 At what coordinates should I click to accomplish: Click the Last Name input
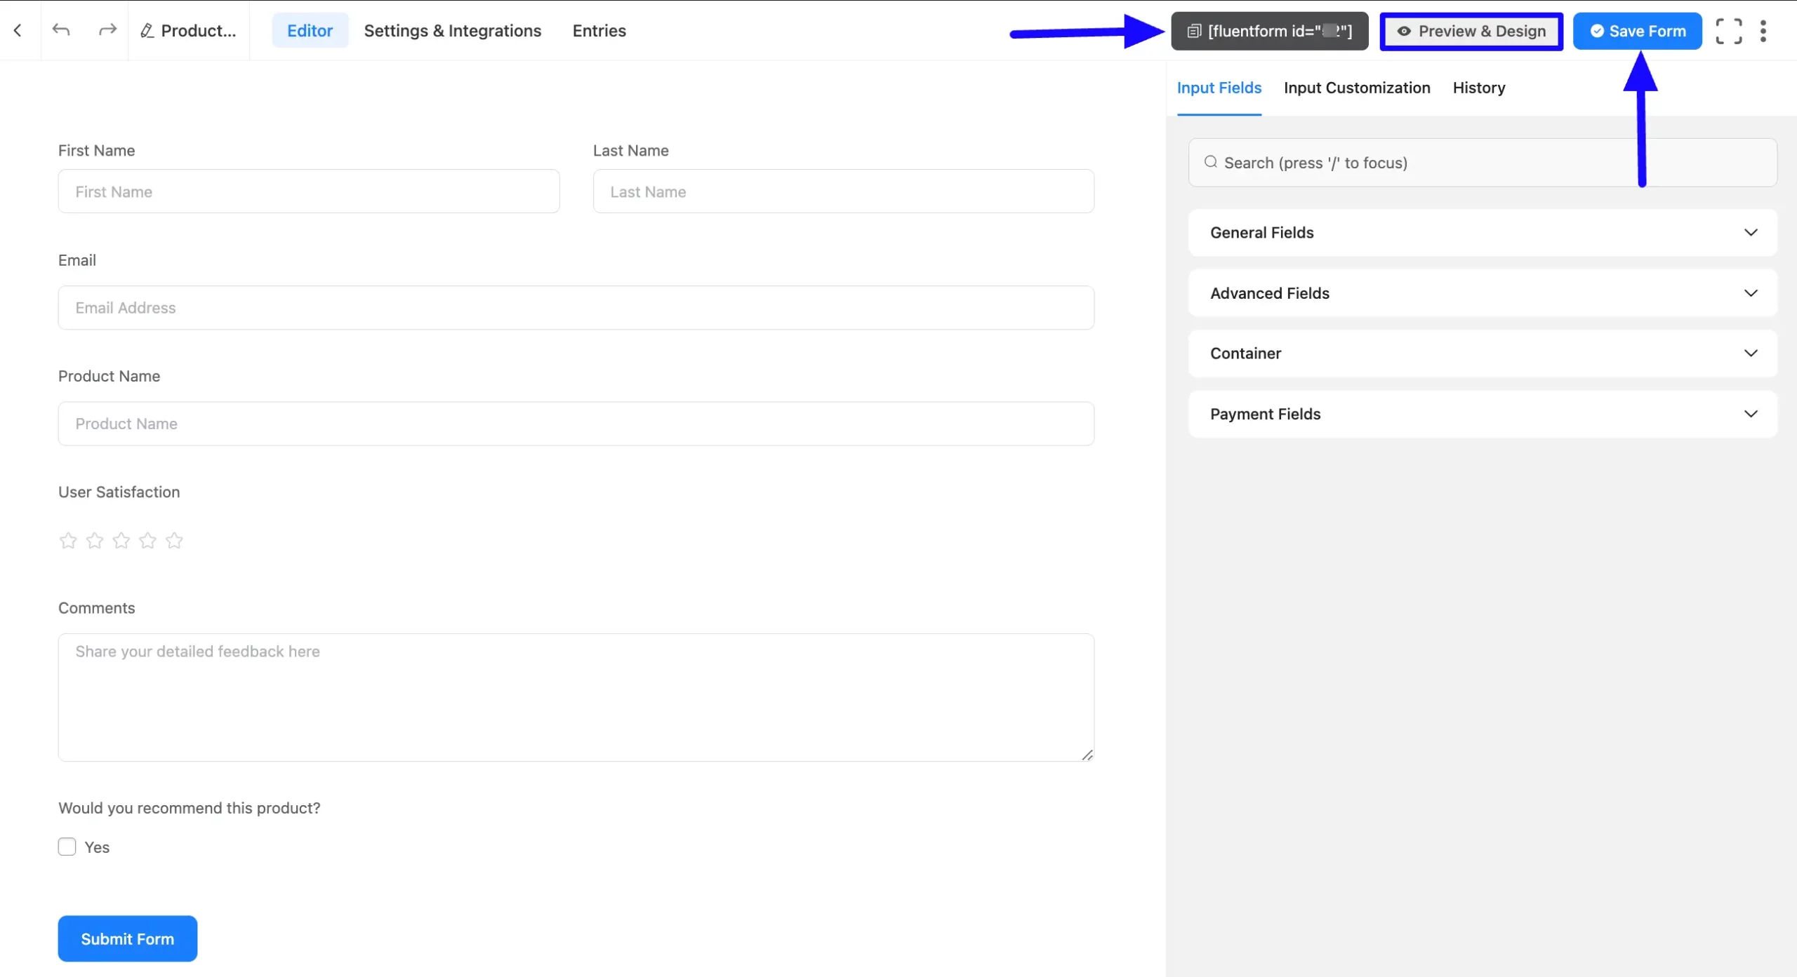pos(844,191)
